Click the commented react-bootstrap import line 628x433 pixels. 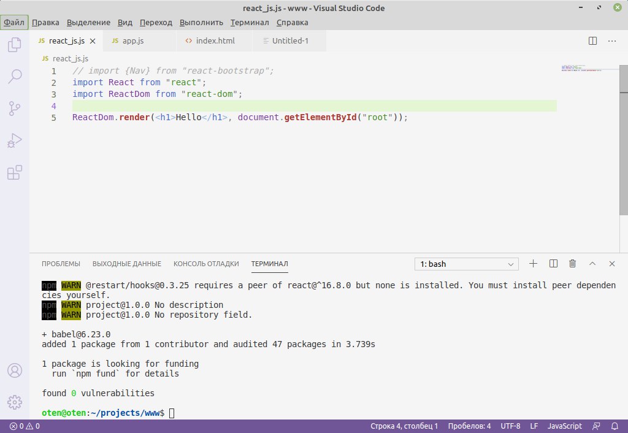click(173, 71)
